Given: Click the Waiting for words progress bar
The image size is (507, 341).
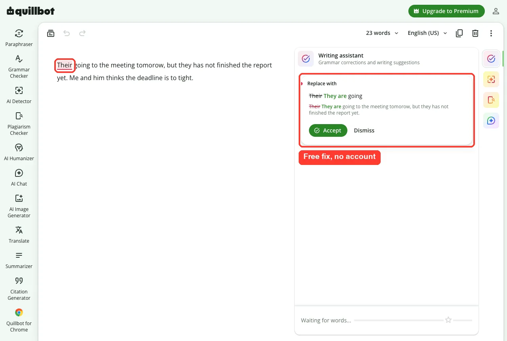Looking at the screenshot, I should tap(413, 320).
